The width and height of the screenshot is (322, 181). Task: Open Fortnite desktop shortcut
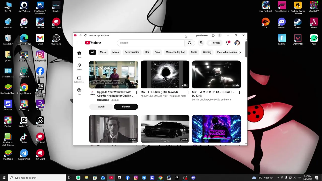coord(281,40)
